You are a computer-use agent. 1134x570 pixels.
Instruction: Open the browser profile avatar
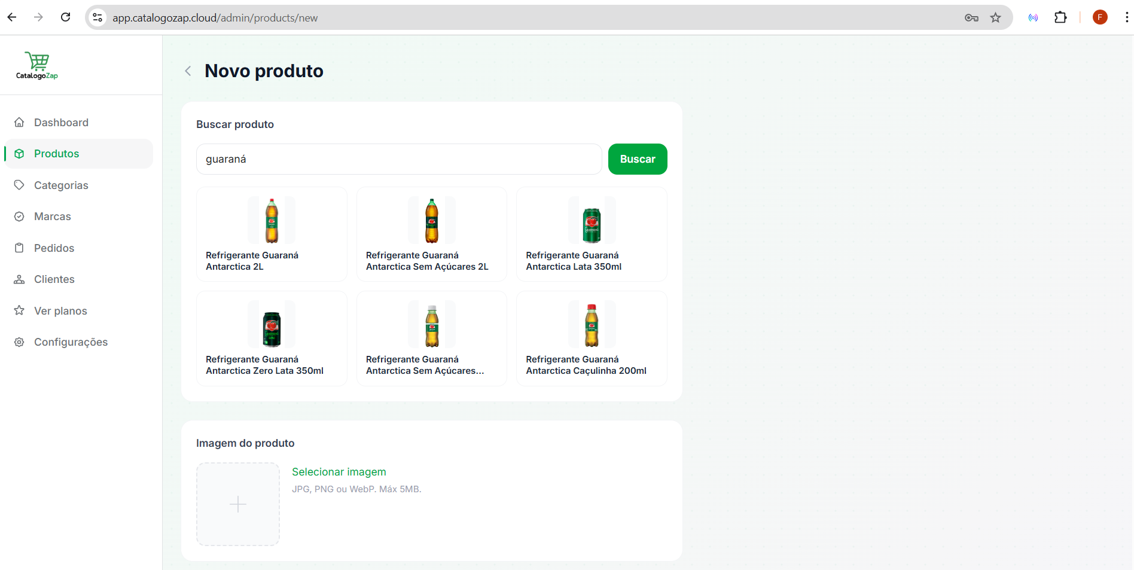(x=1100, y=17)
